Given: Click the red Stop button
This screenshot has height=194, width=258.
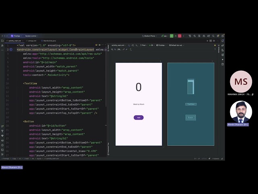Looking at the screenshot, I should coord(179,36).
